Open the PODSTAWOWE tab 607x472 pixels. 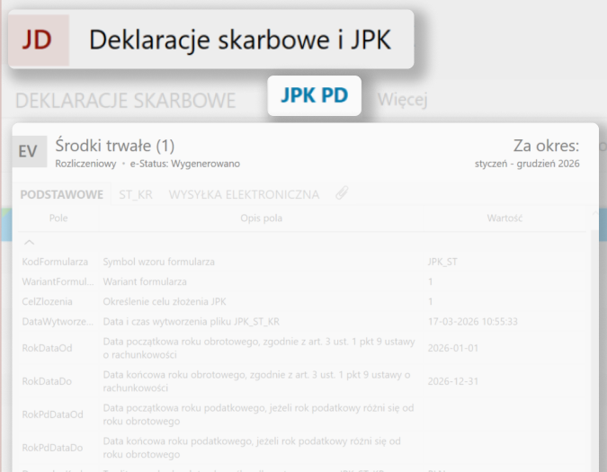click(x=61, y=194)
